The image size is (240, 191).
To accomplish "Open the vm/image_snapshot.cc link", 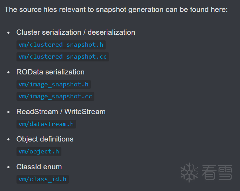I will point(55,96).
